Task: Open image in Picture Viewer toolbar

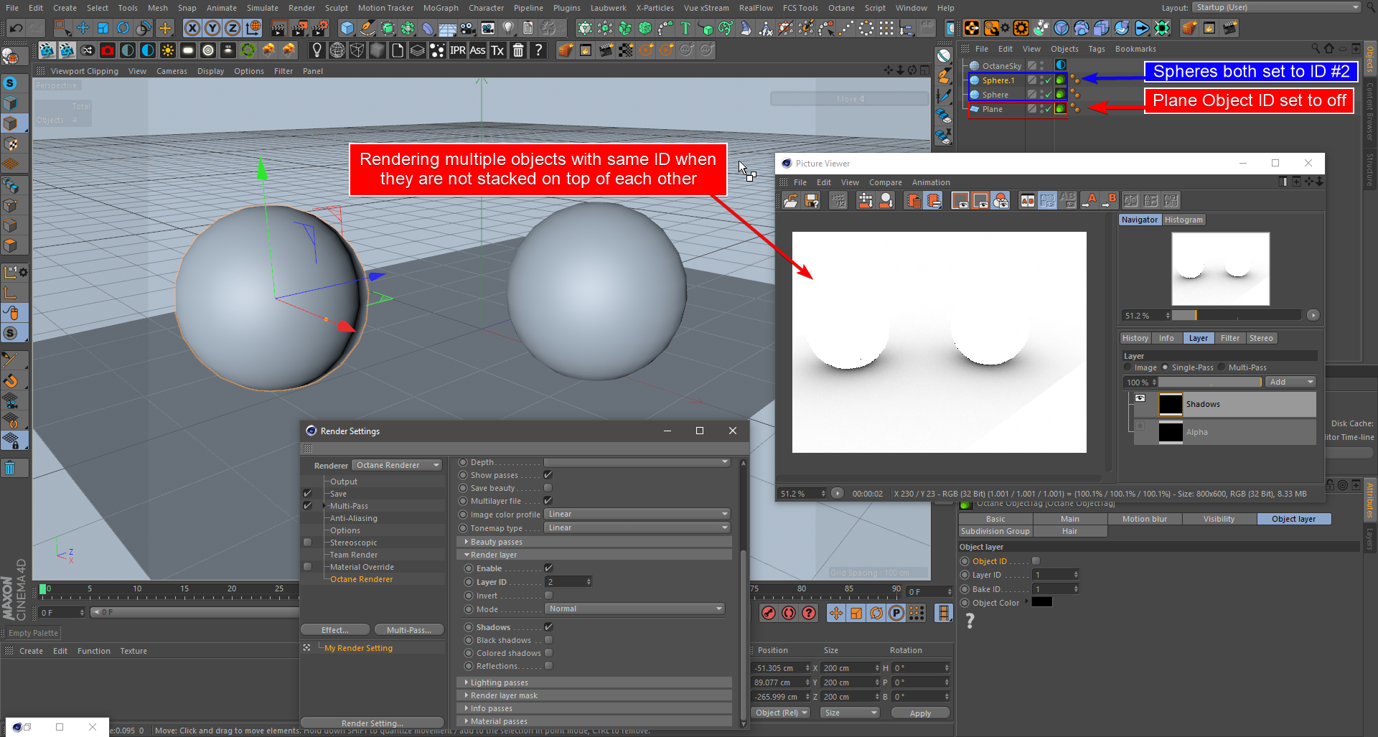Action: coord(791,201)
